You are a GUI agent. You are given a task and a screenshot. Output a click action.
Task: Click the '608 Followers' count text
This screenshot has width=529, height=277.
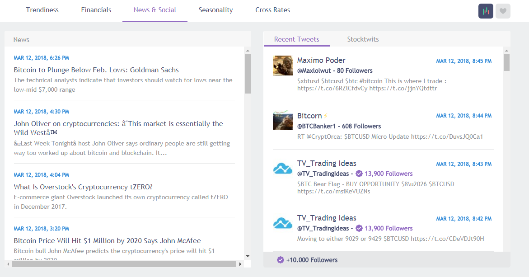point(361,126)
